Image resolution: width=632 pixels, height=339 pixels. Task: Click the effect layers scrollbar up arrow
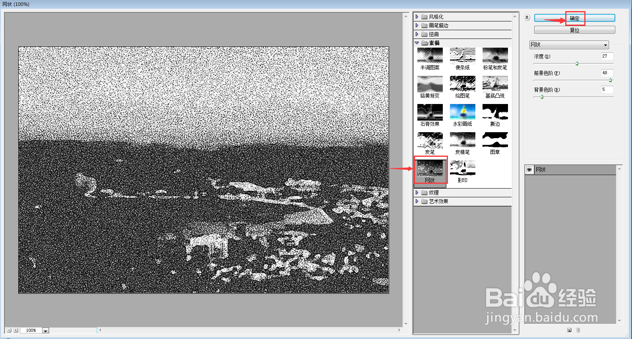(619, 169)
